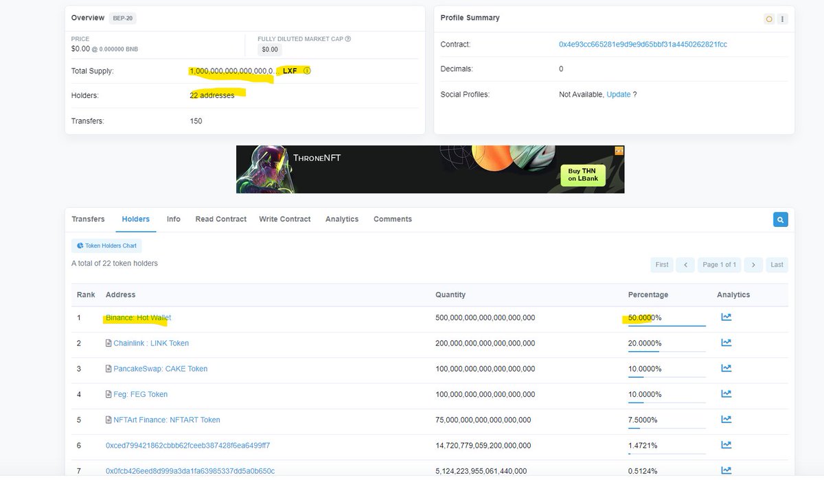Click the ThroneNFT banner advertisement
824x480 pixels.
pyautogui.click(x=430, y=169)
